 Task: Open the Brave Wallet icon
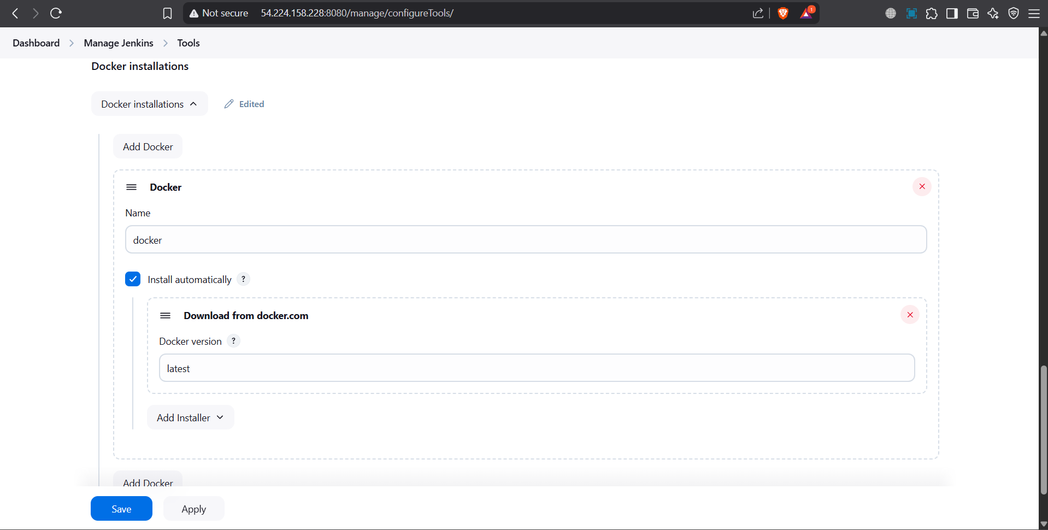tap(973, 13)
